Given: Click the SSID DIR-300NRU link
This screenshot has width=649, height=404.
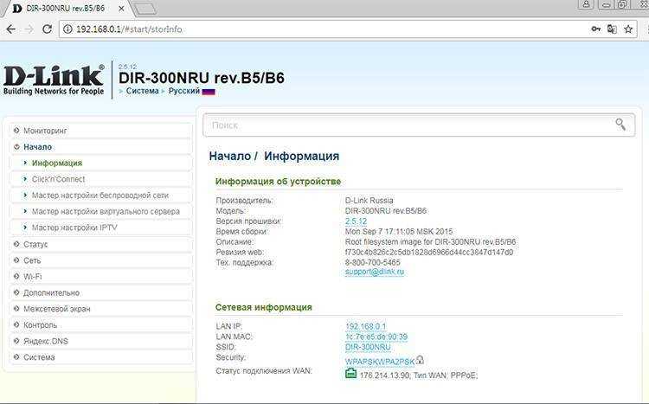Looking at the screenshot, I should click(368, 347).
